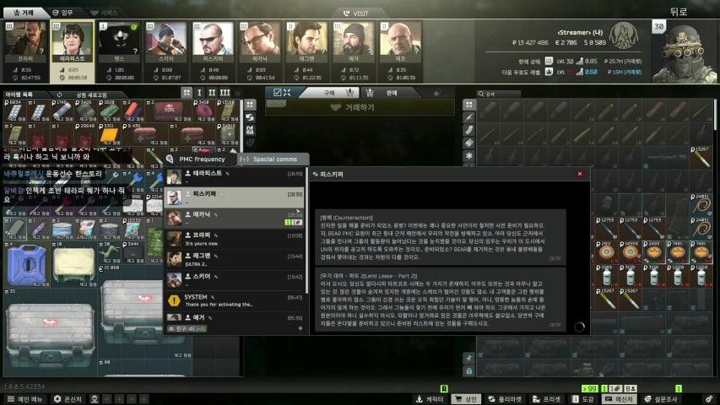Open the 메신저 messenger
The width and height of the screenshot is (720, 405).
tap(620, 399)
